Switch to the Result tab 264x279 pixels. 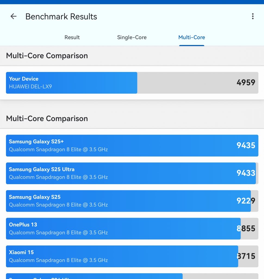pyautogui.click(x=72, y=37)
